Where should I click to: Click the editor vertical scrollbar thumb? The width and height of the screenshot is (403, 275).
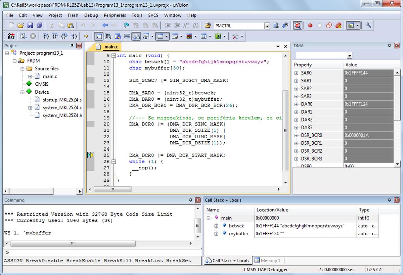285,131
